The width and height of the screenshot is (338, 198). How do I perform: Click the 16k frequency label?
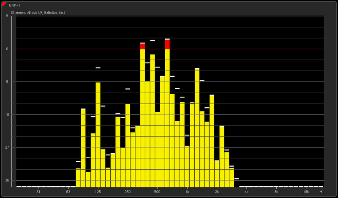pyautogui.click(x=306, y=192)
